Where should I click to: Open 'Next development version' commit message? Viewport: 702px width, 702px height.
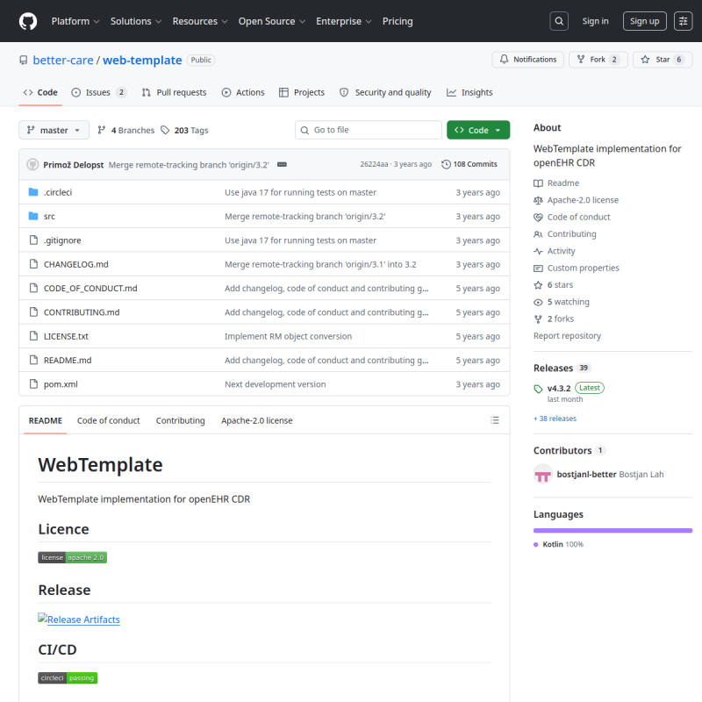tap(276, 384)
